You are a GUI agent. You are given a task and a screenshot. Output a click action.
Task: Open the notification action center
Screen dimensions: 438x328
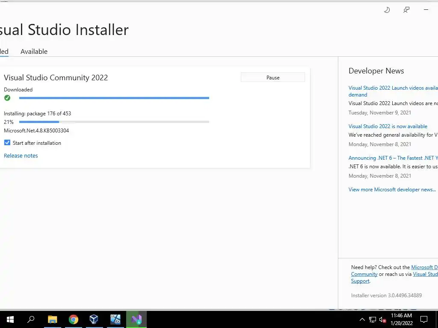pos(424,319)
